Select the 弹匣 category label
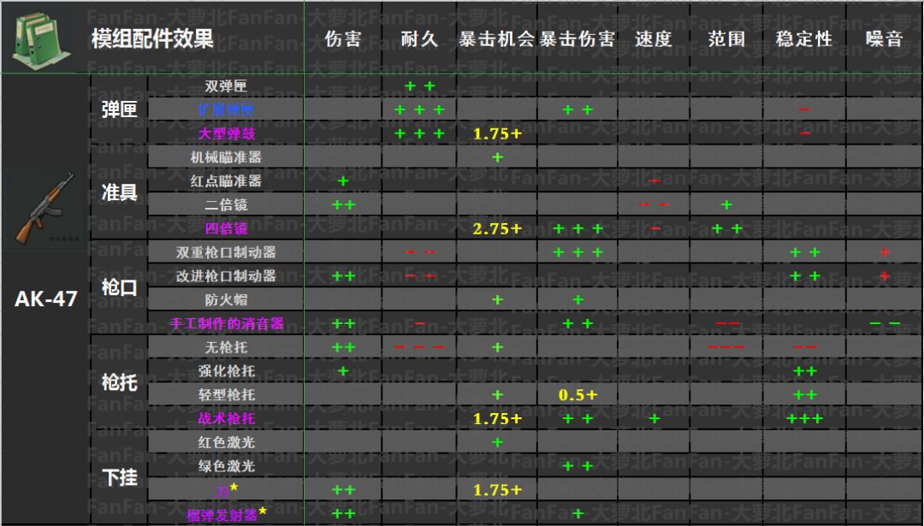The image size is (924, 526). pyautogui.click(x=119, y=109)
